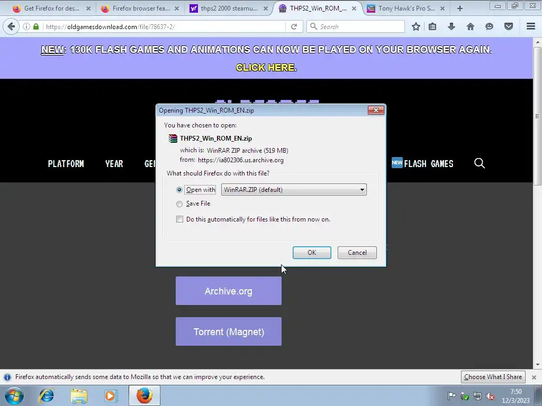The image size is (542, 406).
Task: Select the 'Open with' radio button
Action: (179, 190)
